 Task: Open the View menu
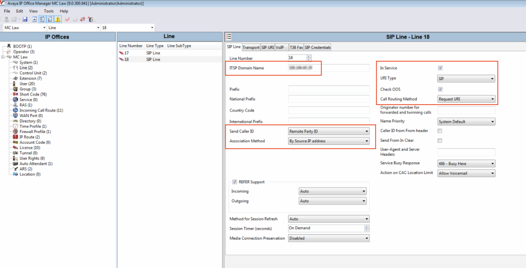[x=33, y=11]
